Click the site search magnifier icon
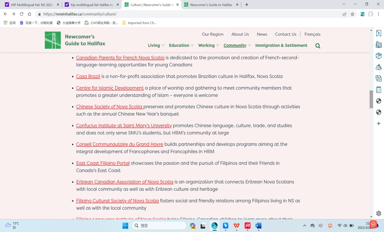This screenshot has height=232, width=384. pos(318,46)
